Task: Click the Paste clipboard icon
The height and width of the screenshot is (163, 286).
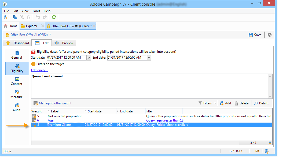Action: (29, 17)
